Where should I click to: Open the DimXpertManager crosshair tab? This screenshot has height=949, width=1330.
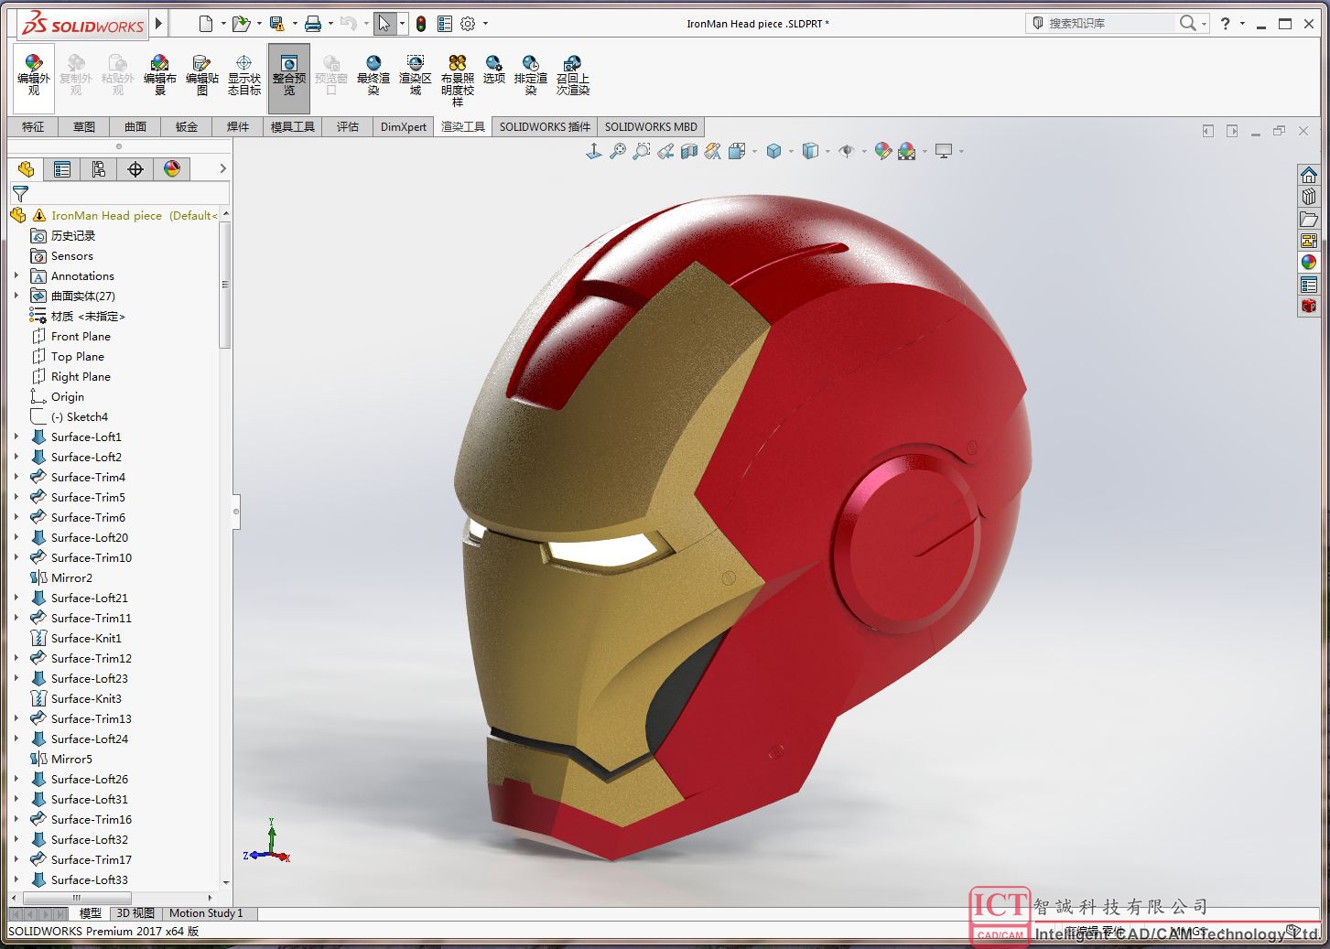(x=135, y=169)
